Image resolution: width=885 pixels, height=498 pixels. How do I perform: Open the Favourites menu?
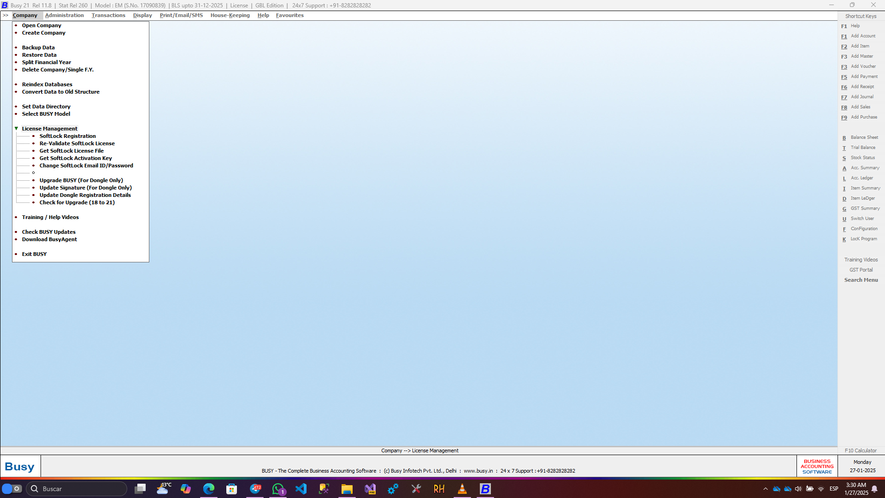point(289,15)
